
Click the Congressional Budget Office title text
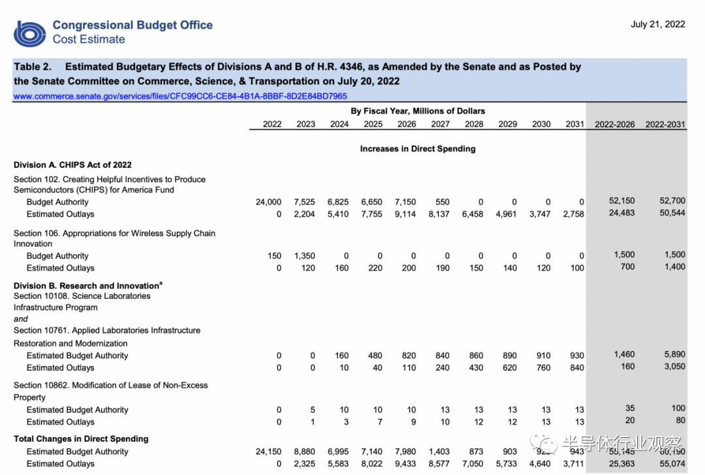(133, 25)
